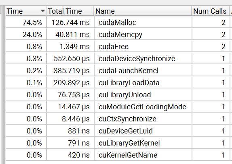Sort by the Time column header
Image resolution: width=232 pixels, height=164 pixels.
pyautogui.click(x=26, y=11)
